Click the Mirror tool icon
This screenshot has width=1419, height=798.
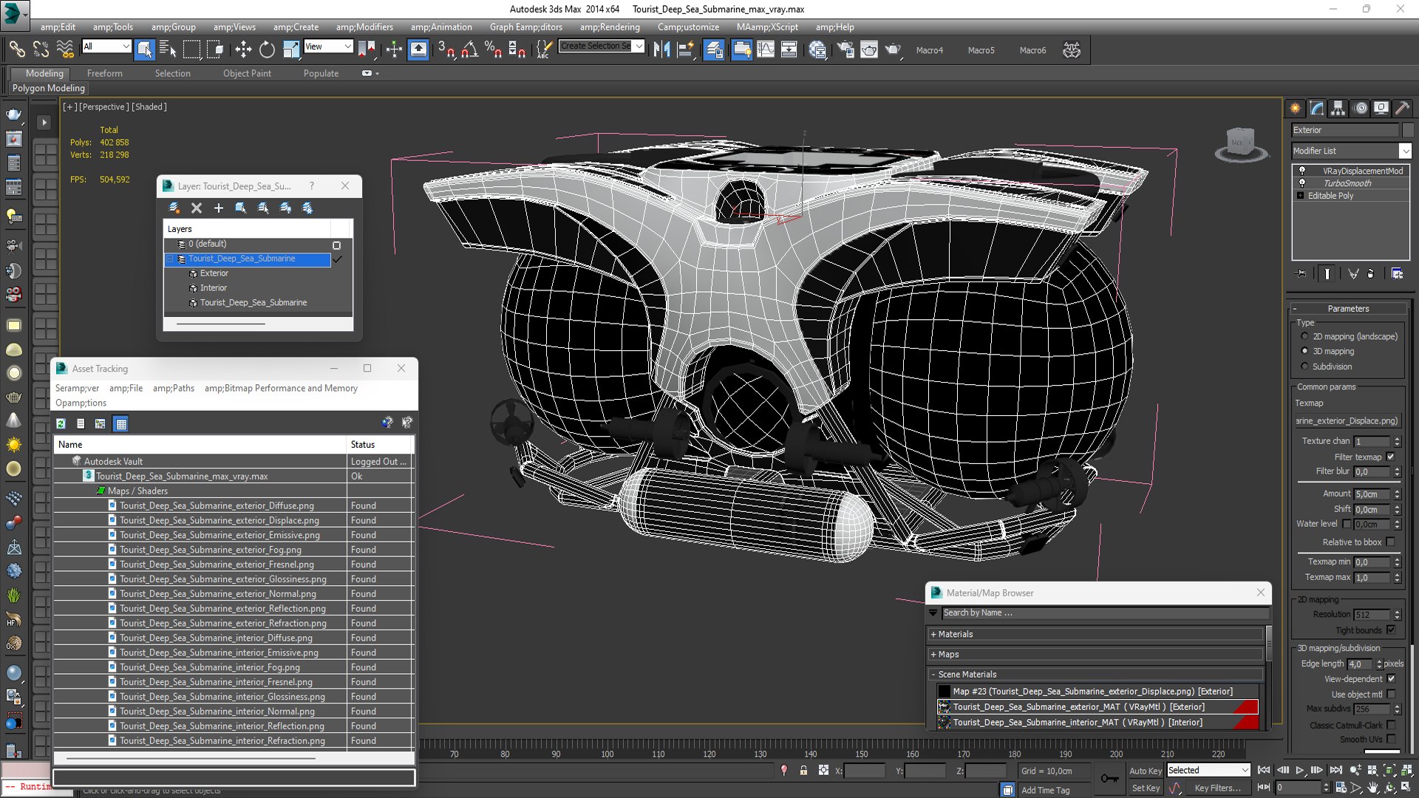tap(661, 50)
